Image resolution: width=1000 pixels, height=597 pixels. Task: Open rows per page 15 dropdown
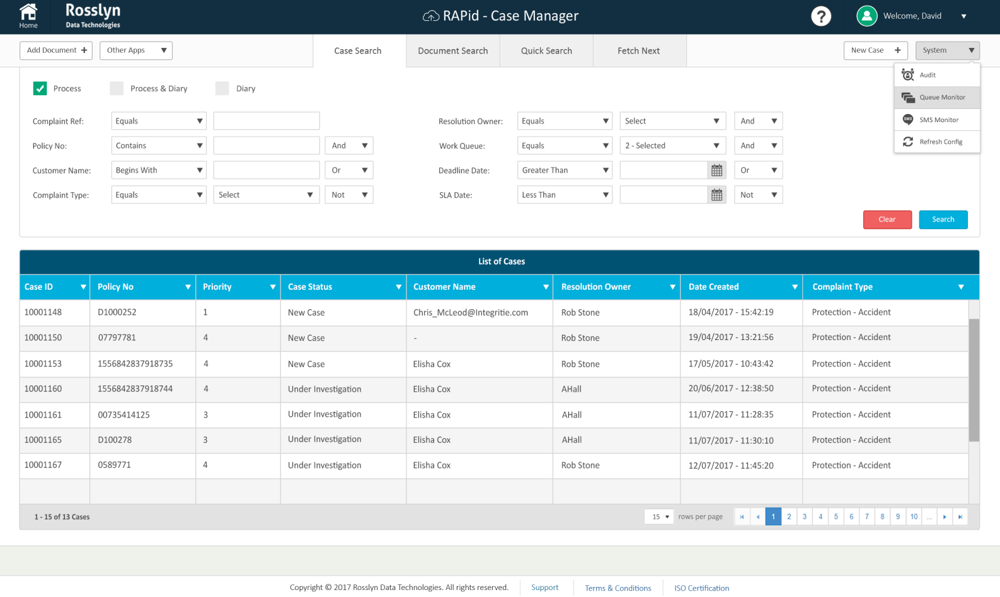tap(659, 517)
